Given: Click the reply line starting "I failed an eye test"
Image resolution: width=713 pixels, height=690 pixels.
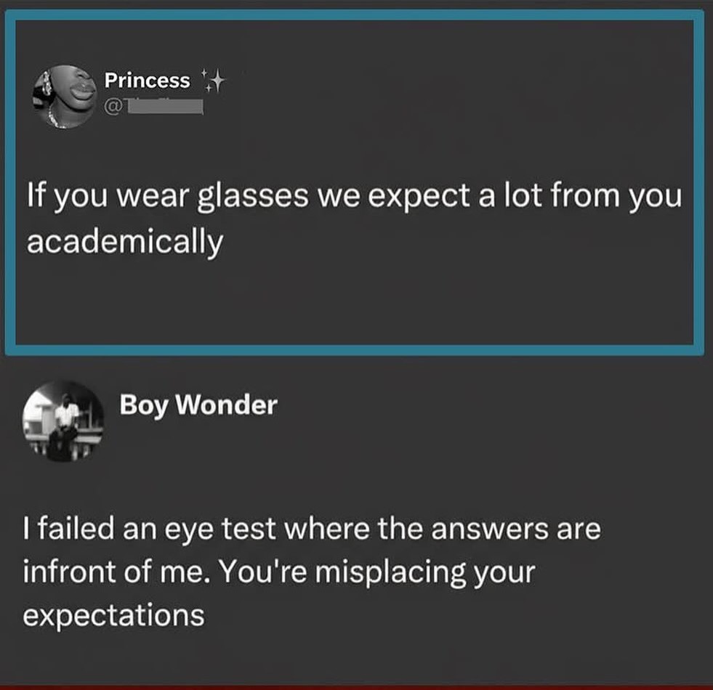Looking at the screenshot, I should click(313, 529).
